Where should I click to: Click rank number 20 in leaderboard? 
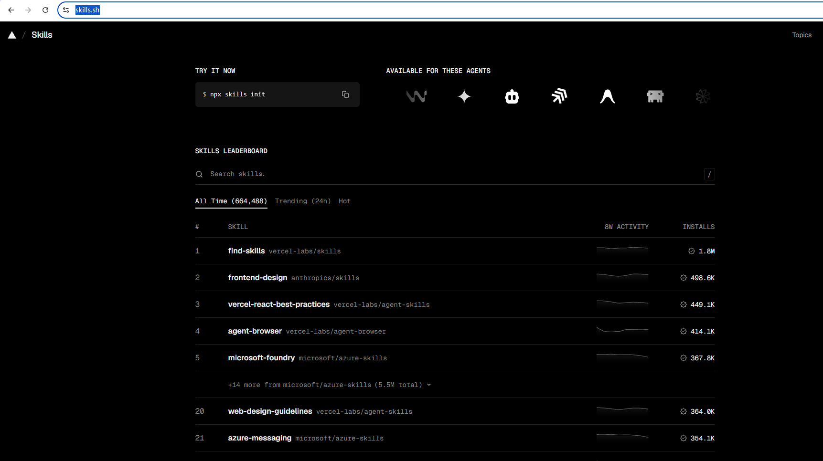point(200,411)
